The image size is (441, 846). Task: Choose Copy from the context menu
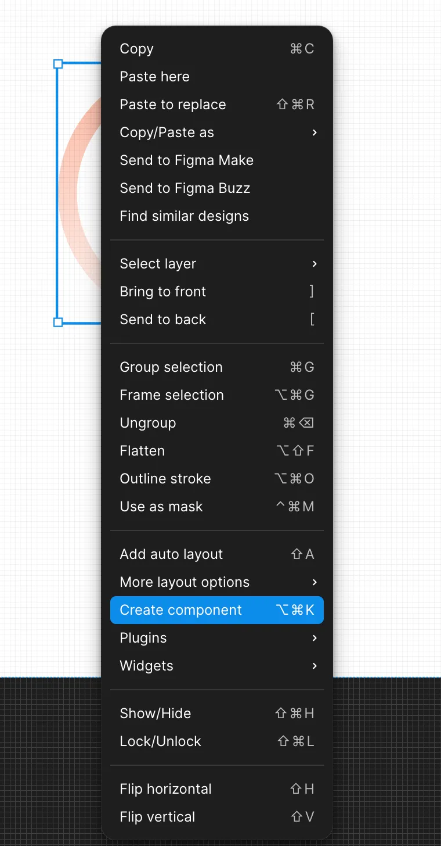click(x=216, y=49)
